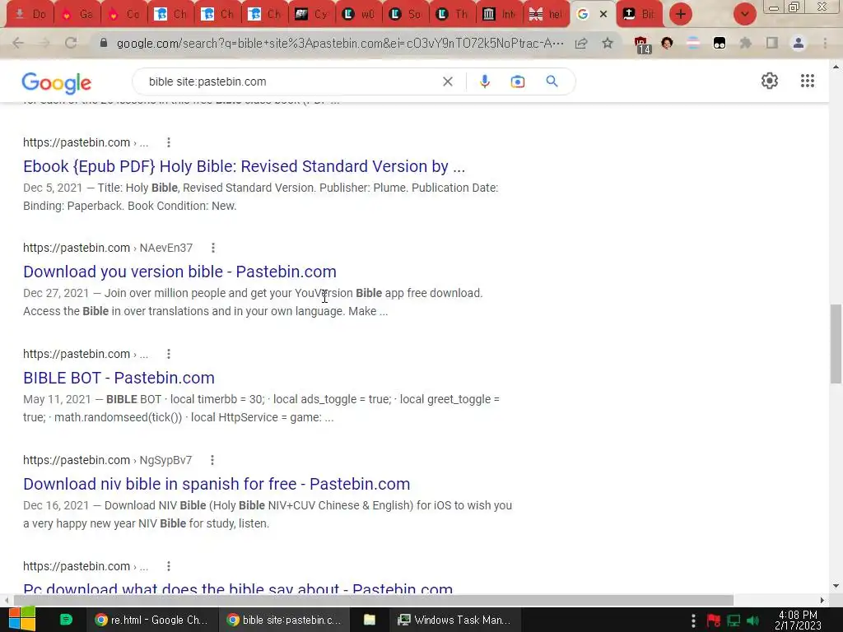Switch to the Th tab

pyautogui.click(x=452, y=15)
